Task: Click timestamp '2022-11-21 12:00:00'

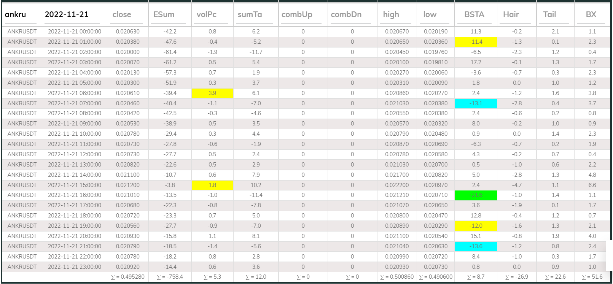Action: click(75, 154)
